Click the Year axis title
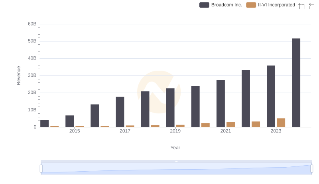This screenshot has height=184, width=319. click(175, 148)
